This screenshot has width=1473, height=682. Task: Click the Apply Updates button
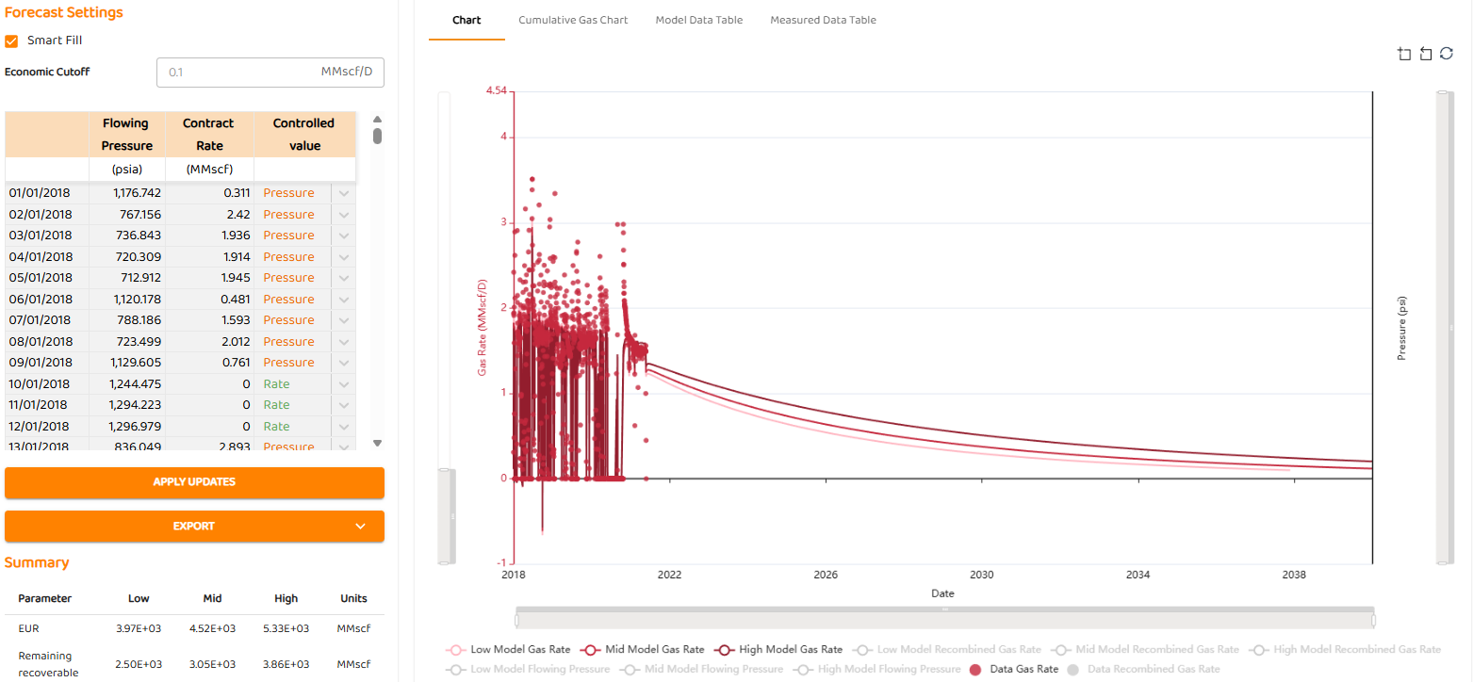[x=194, y=482]
